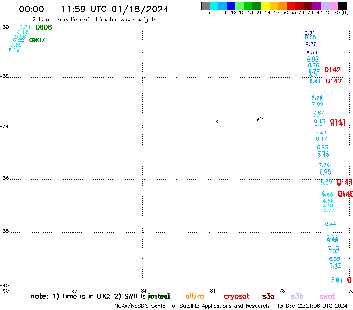Select the wave height value 7.76

324,165
